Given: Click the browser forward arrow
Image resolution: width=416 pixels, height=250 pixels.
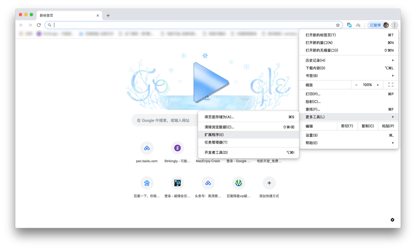Looking at the screenshot, I should pos(30,25).
